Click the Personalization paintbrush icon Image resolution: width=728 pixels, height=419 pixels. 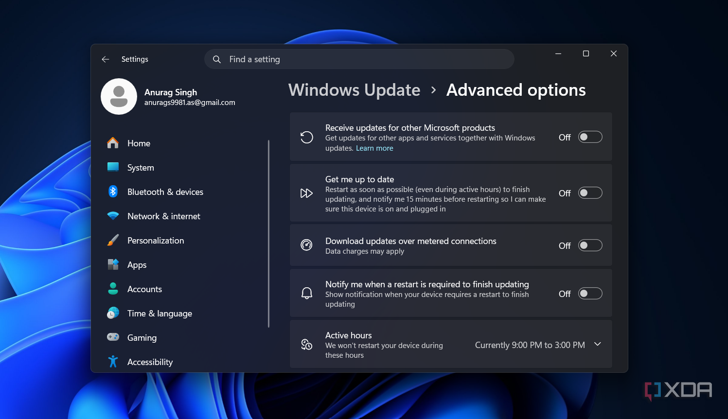[x=113, y=240]
